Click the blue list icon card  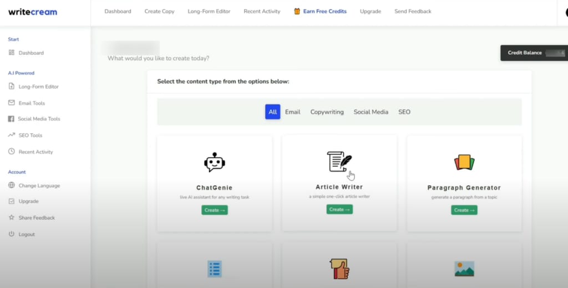tap(215, 269)
